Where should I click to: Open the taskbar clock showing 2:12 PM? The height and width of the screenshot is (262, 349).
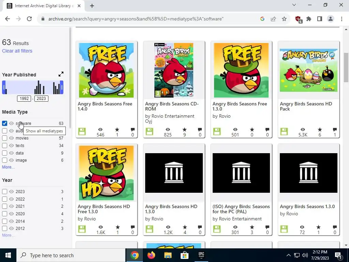pyautogui.click(x=320, y=255)
